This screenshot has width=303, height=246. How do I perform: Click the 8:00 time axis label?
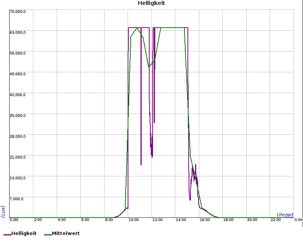click(x=109, y=220)
